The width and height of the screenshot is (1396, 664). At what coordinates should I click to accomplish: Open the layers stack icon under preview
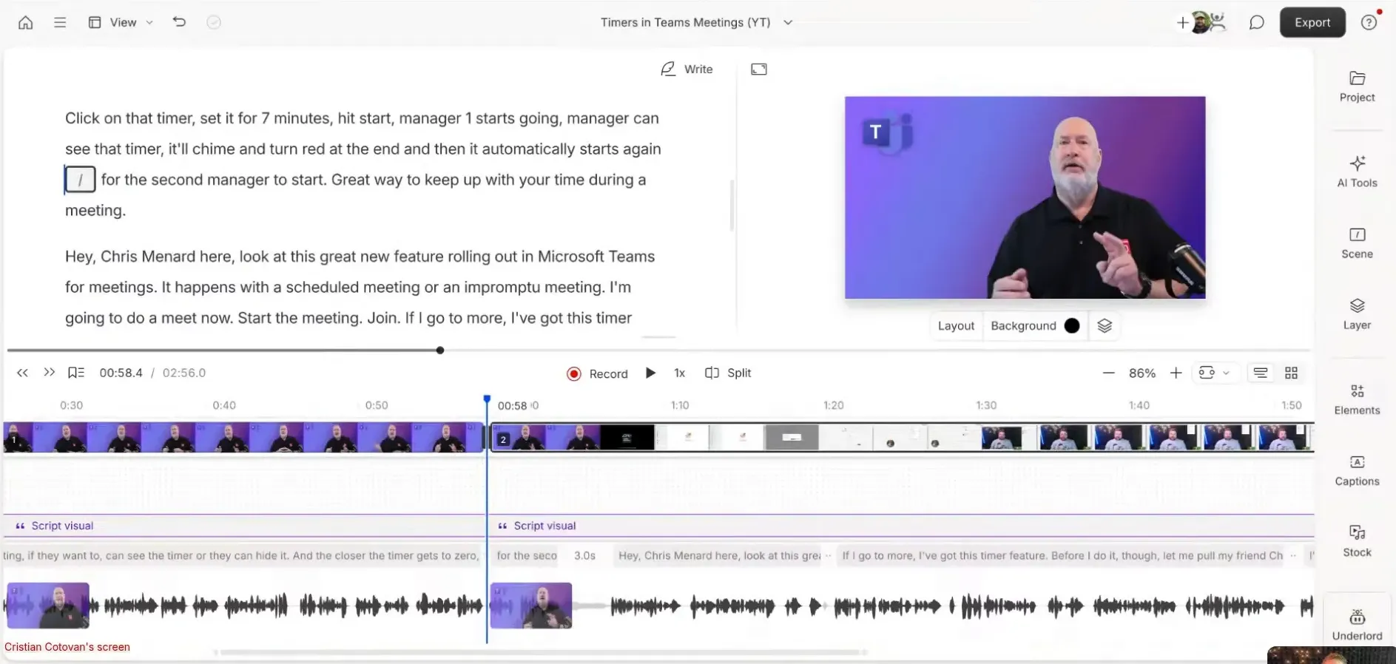point(1105,326)
